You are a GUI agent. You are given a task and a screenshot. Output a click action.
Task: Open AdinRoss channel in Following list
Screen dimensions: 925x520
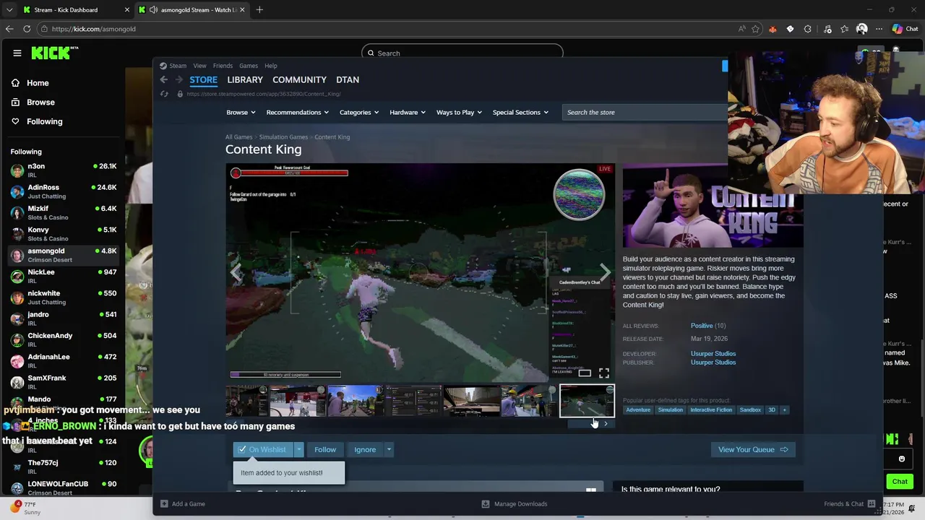pyautogui.click(x=64, y=191)
